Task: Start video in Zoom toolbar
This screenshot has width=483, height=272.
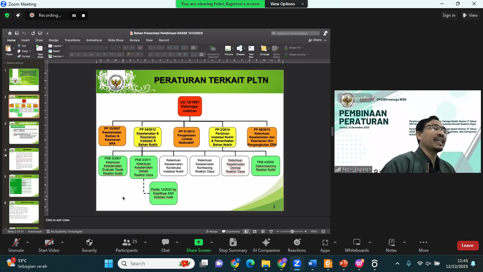Action: pyautogui.click(x=49, y=245)
